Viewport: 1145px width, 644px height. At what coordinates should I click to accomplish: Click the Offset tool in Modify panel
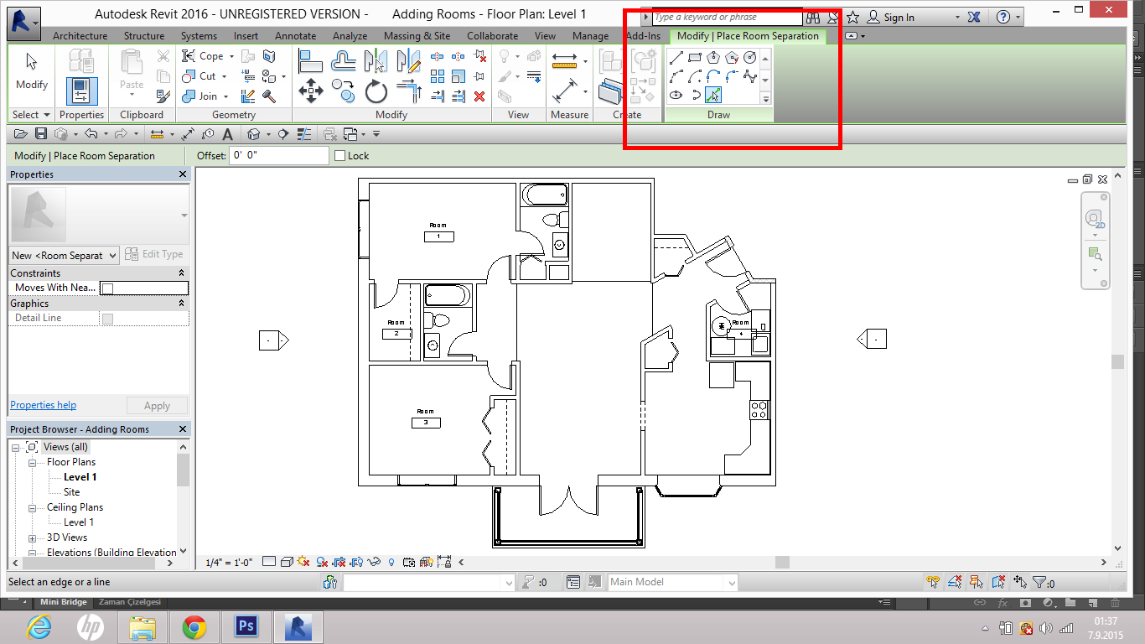[344, 60]
